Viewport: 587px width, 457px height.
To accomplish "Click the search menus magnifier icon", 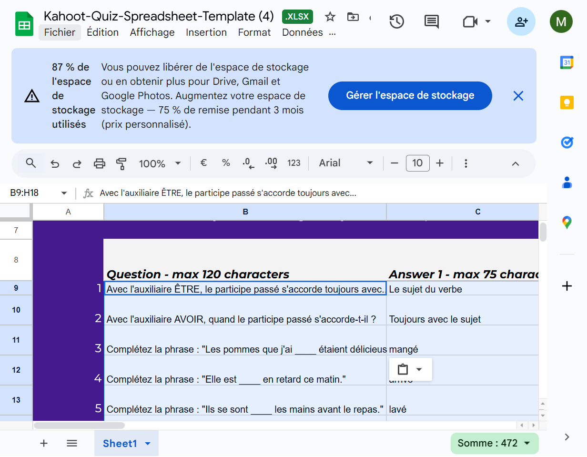I will [x=31, y=163].
